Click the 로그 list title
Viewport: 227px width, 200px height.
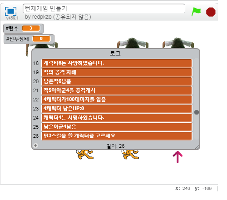pos(115,53)
